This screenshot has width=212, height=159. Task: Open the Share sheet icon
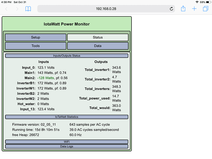pyautogui.click(x=183, y=9)
